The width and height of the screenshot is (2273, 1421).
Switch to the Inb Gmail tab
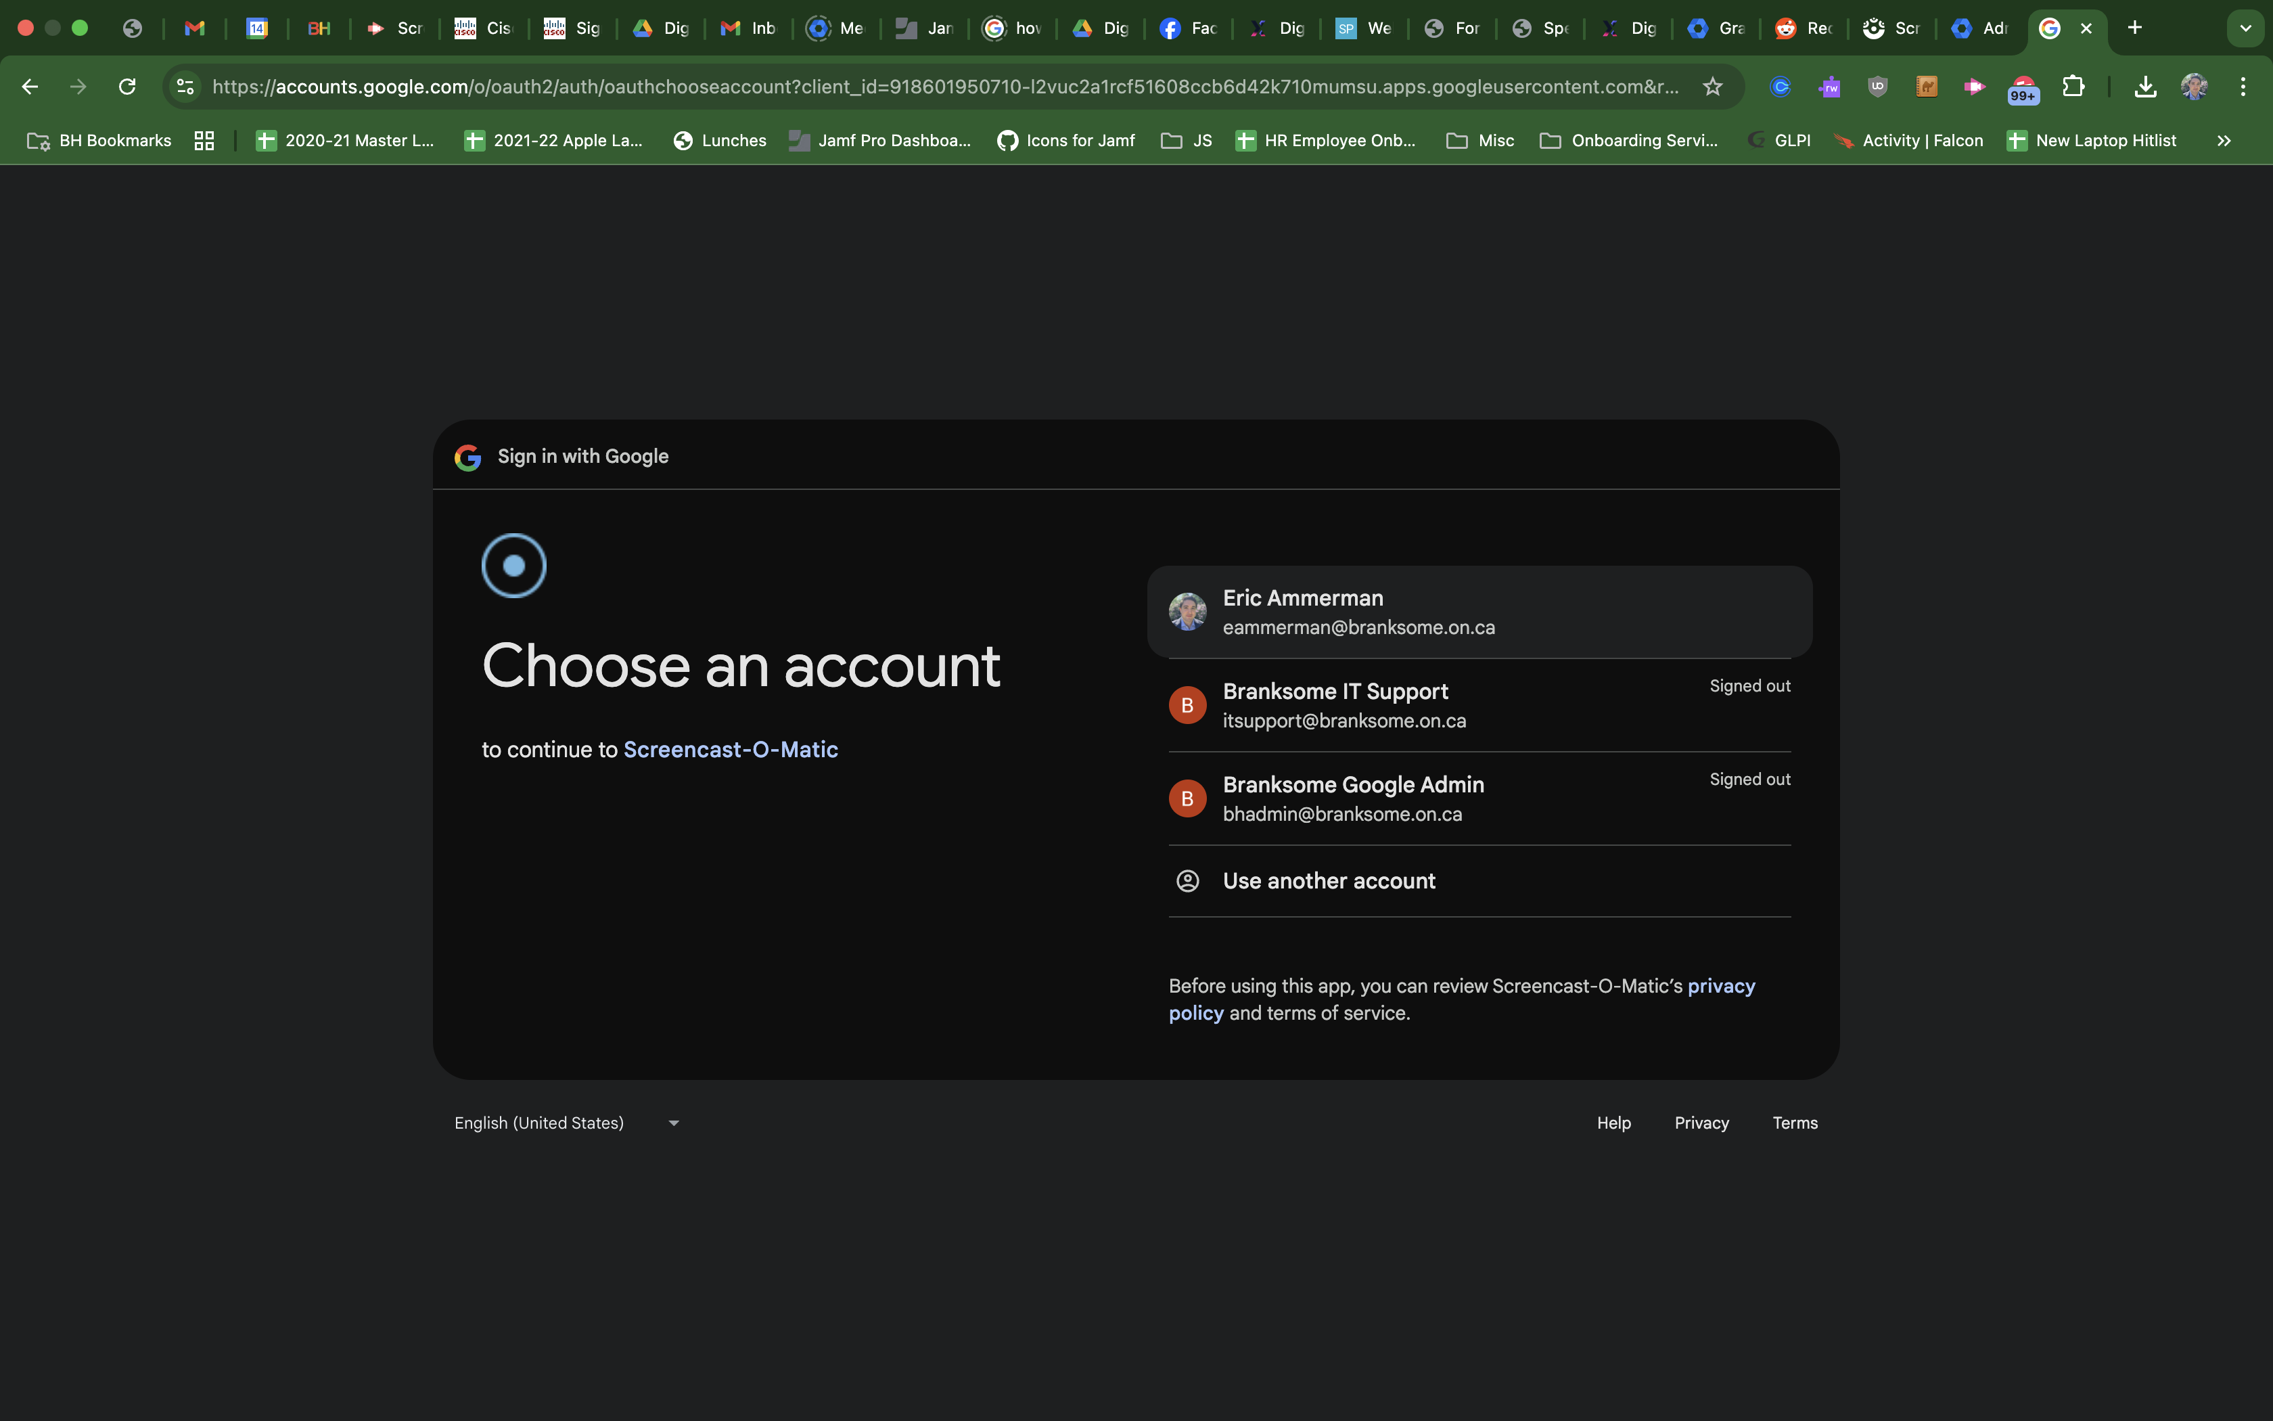coord(748,28)
